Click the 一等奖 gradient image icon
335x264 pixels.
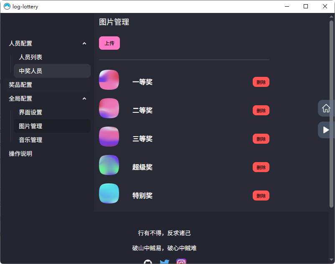(x=109, y=80)
